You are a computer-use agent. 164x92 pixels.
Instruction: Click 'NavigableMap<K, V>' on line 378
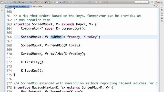48,87
